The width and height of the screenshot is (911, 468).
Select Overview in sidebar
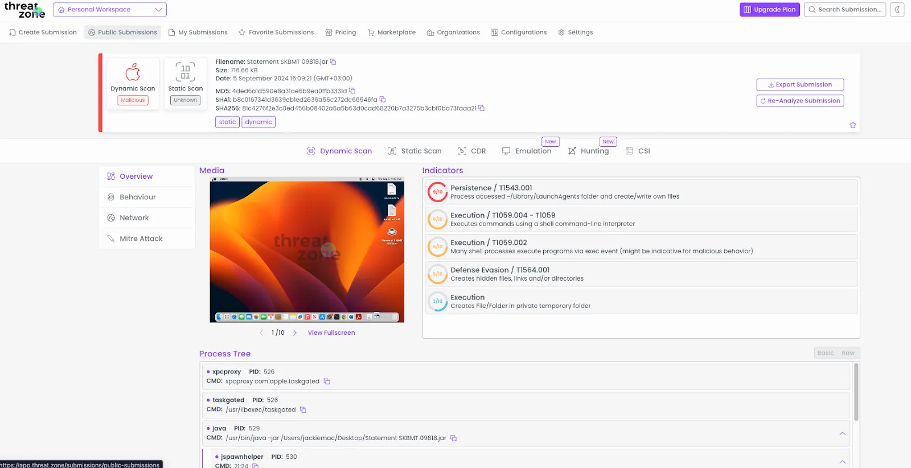(147, 176)
